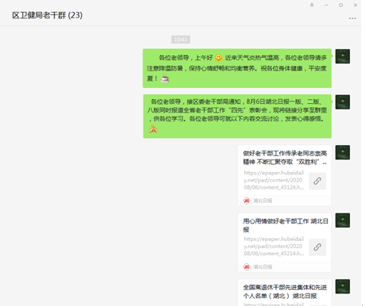Viewport: 365px width, 306px height.
Task: Click the avatar beside 8月6日湖北日报 notice message
Action: point(343,102)
